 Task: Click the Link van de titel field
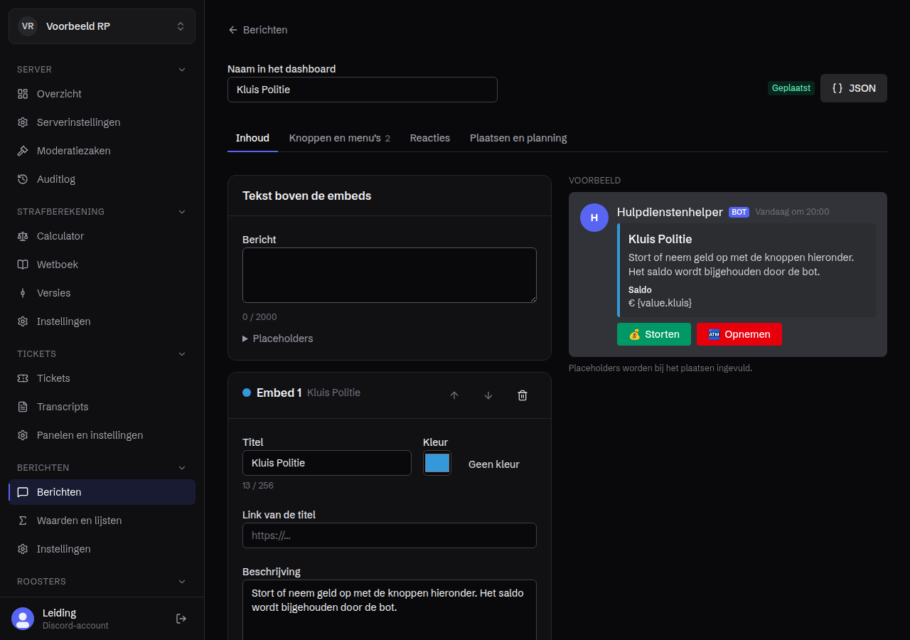pyautogui.click(x=390, y=535)
